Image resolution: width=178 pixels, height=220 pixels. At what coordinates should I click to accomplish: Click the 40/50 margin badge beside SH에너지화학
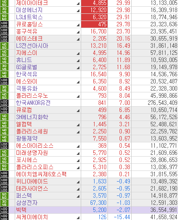(x=4, y=117)
